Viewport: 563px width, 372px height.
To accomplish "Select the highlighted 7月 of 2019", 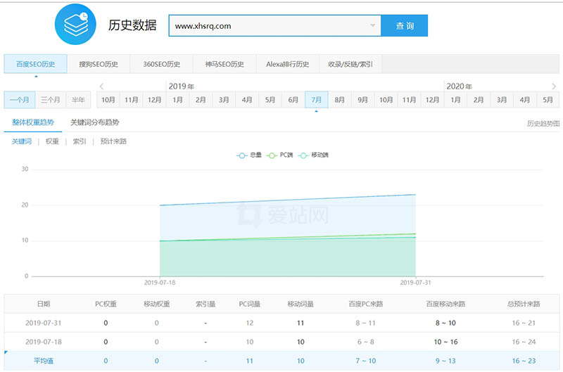I will tap(316, 100).
